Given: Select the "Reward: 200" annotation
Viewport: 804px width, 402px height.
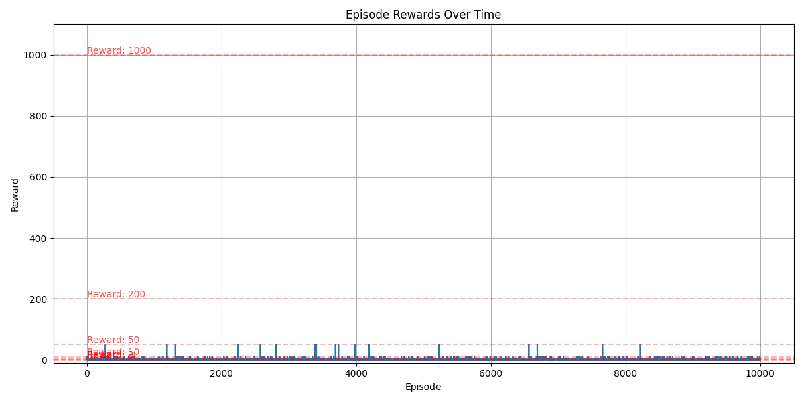Looking at the screenshot, I should (116, 294).
